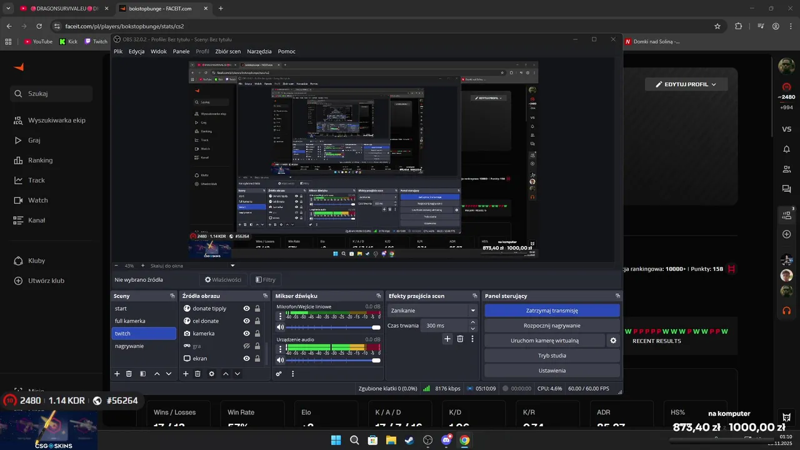This screenshot has height=450, width=800.
Task: Undock the Źródła obrazu panel
Action: 266,296
